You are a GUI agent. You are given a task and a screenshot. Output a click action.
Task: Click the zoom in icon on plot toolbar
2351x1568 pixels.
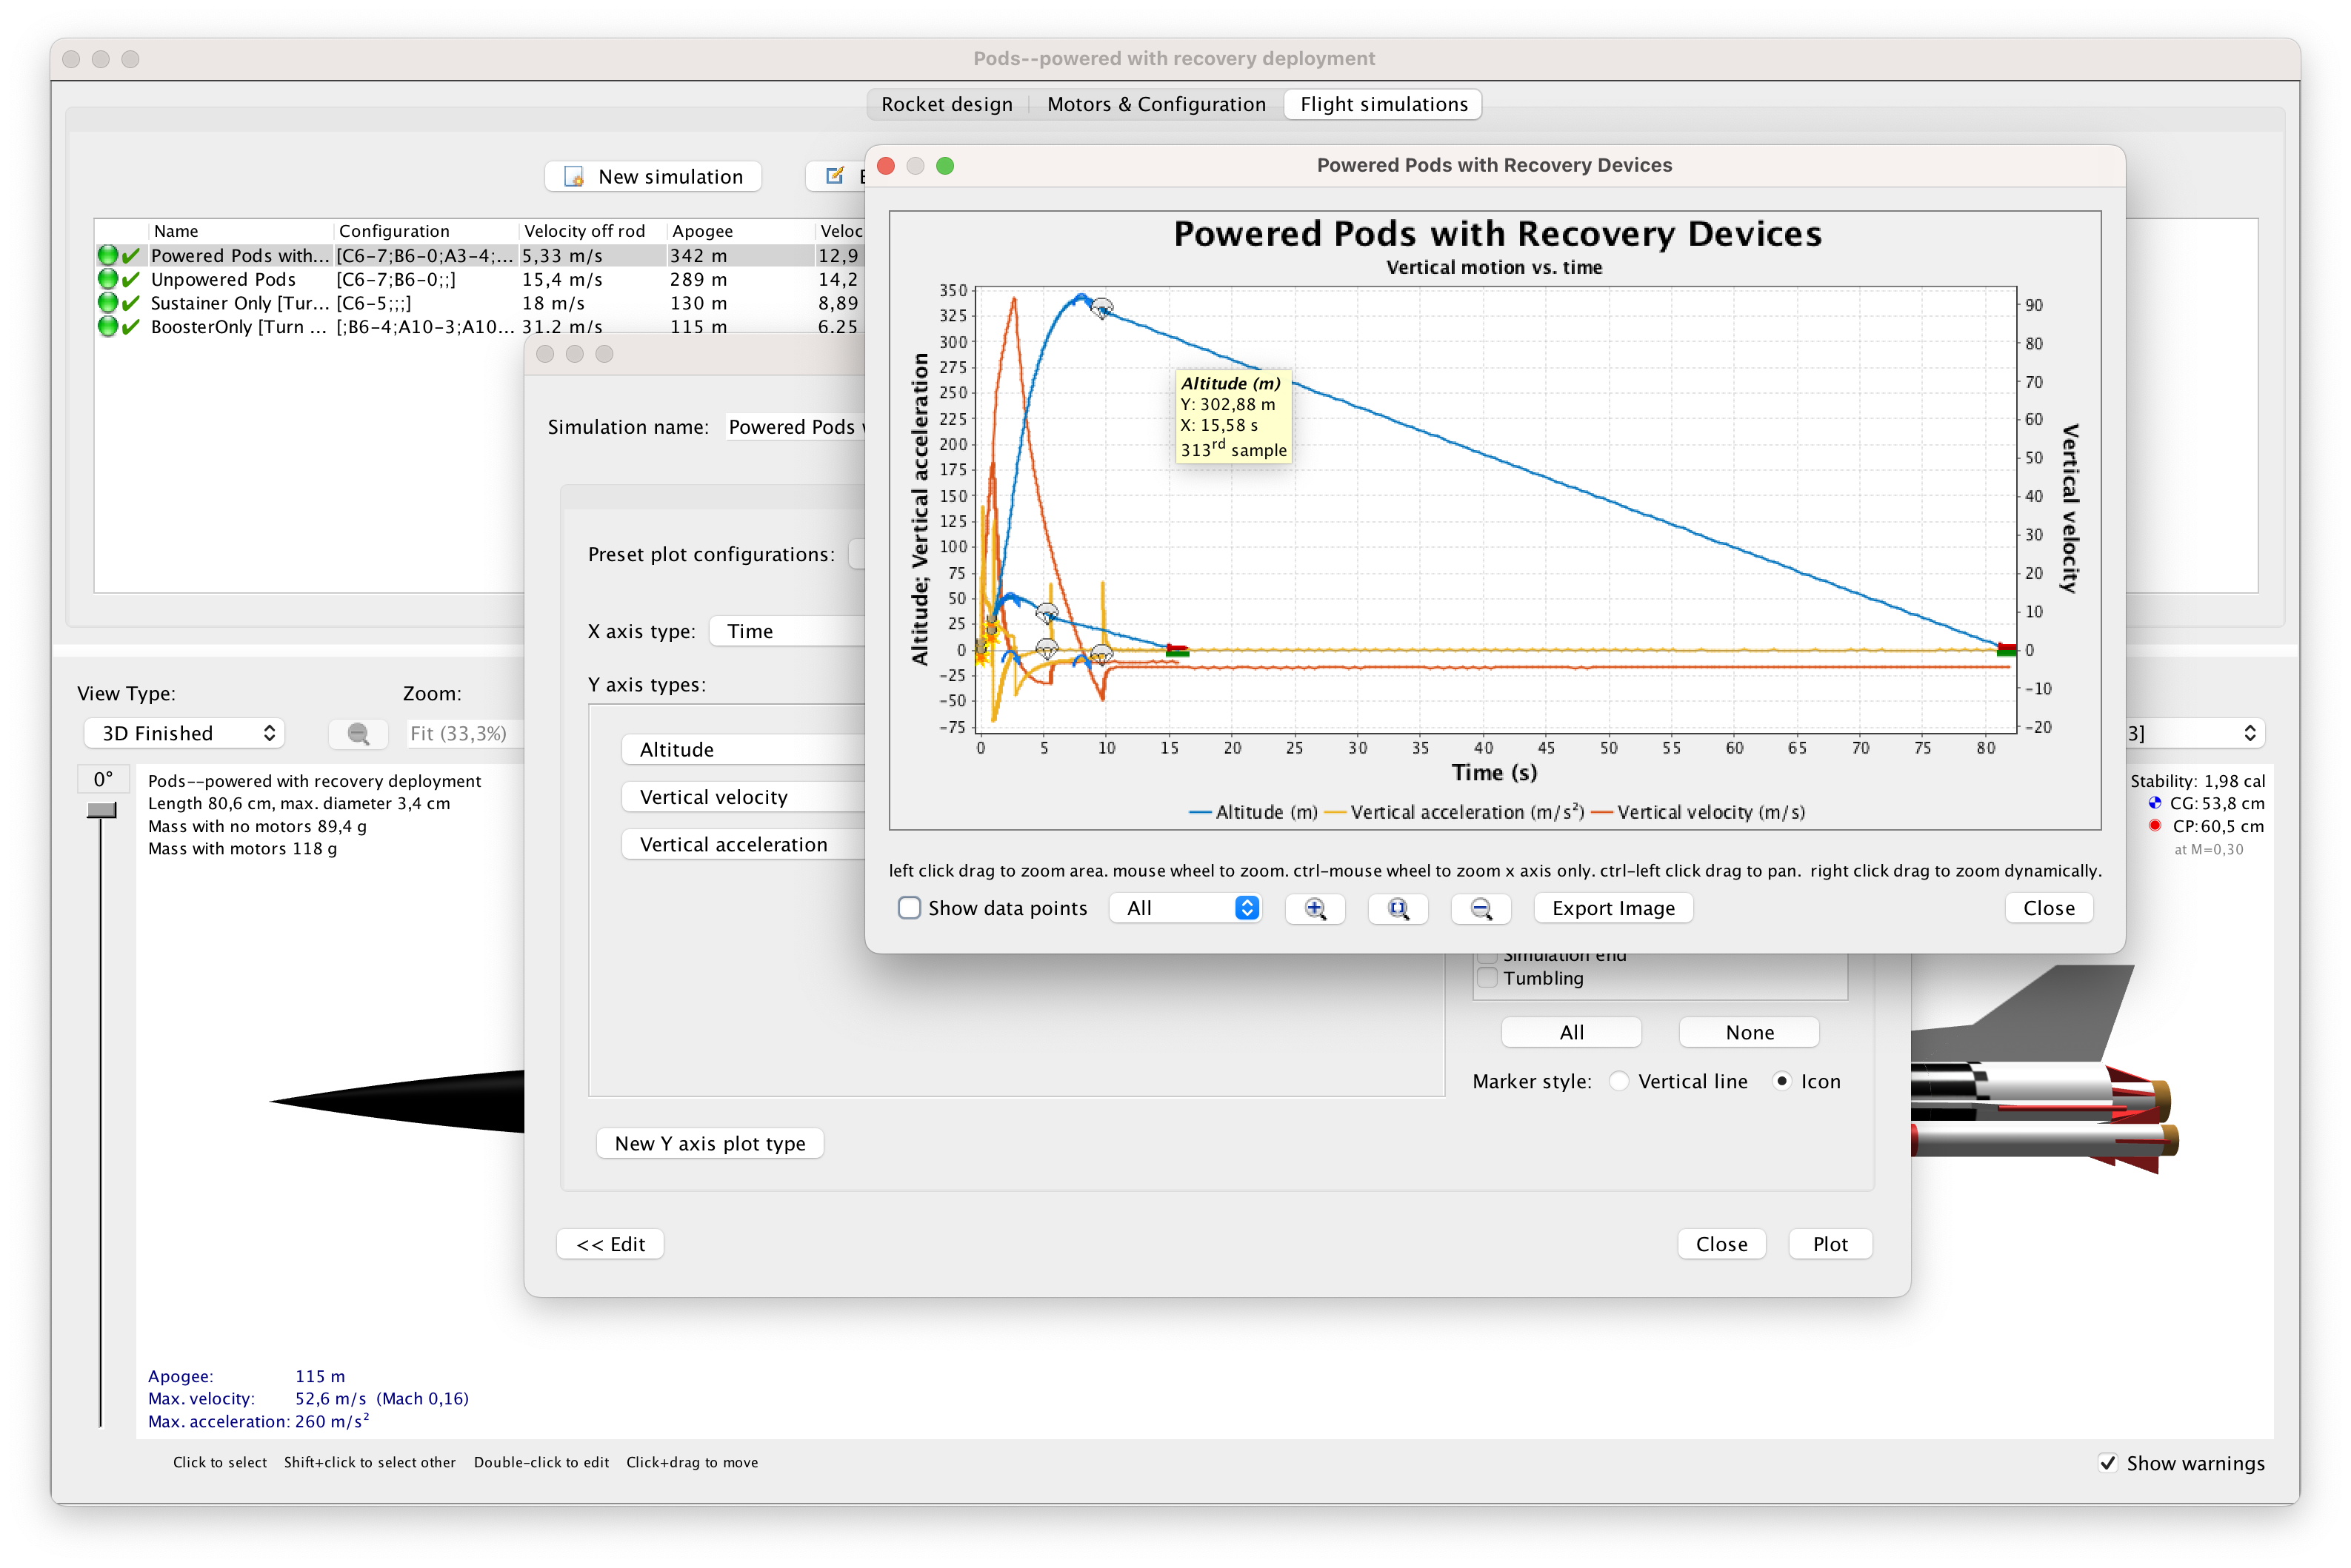[1315, 906]
